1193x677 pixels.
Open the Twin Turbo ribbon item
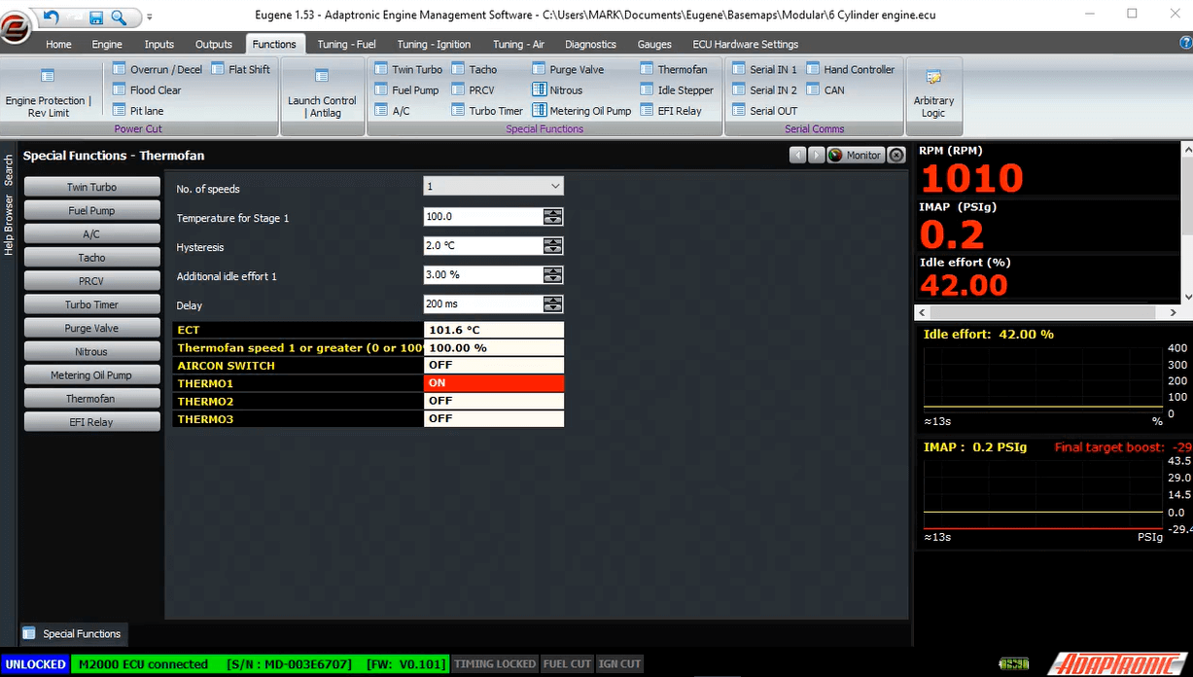[x=407, y=69]
